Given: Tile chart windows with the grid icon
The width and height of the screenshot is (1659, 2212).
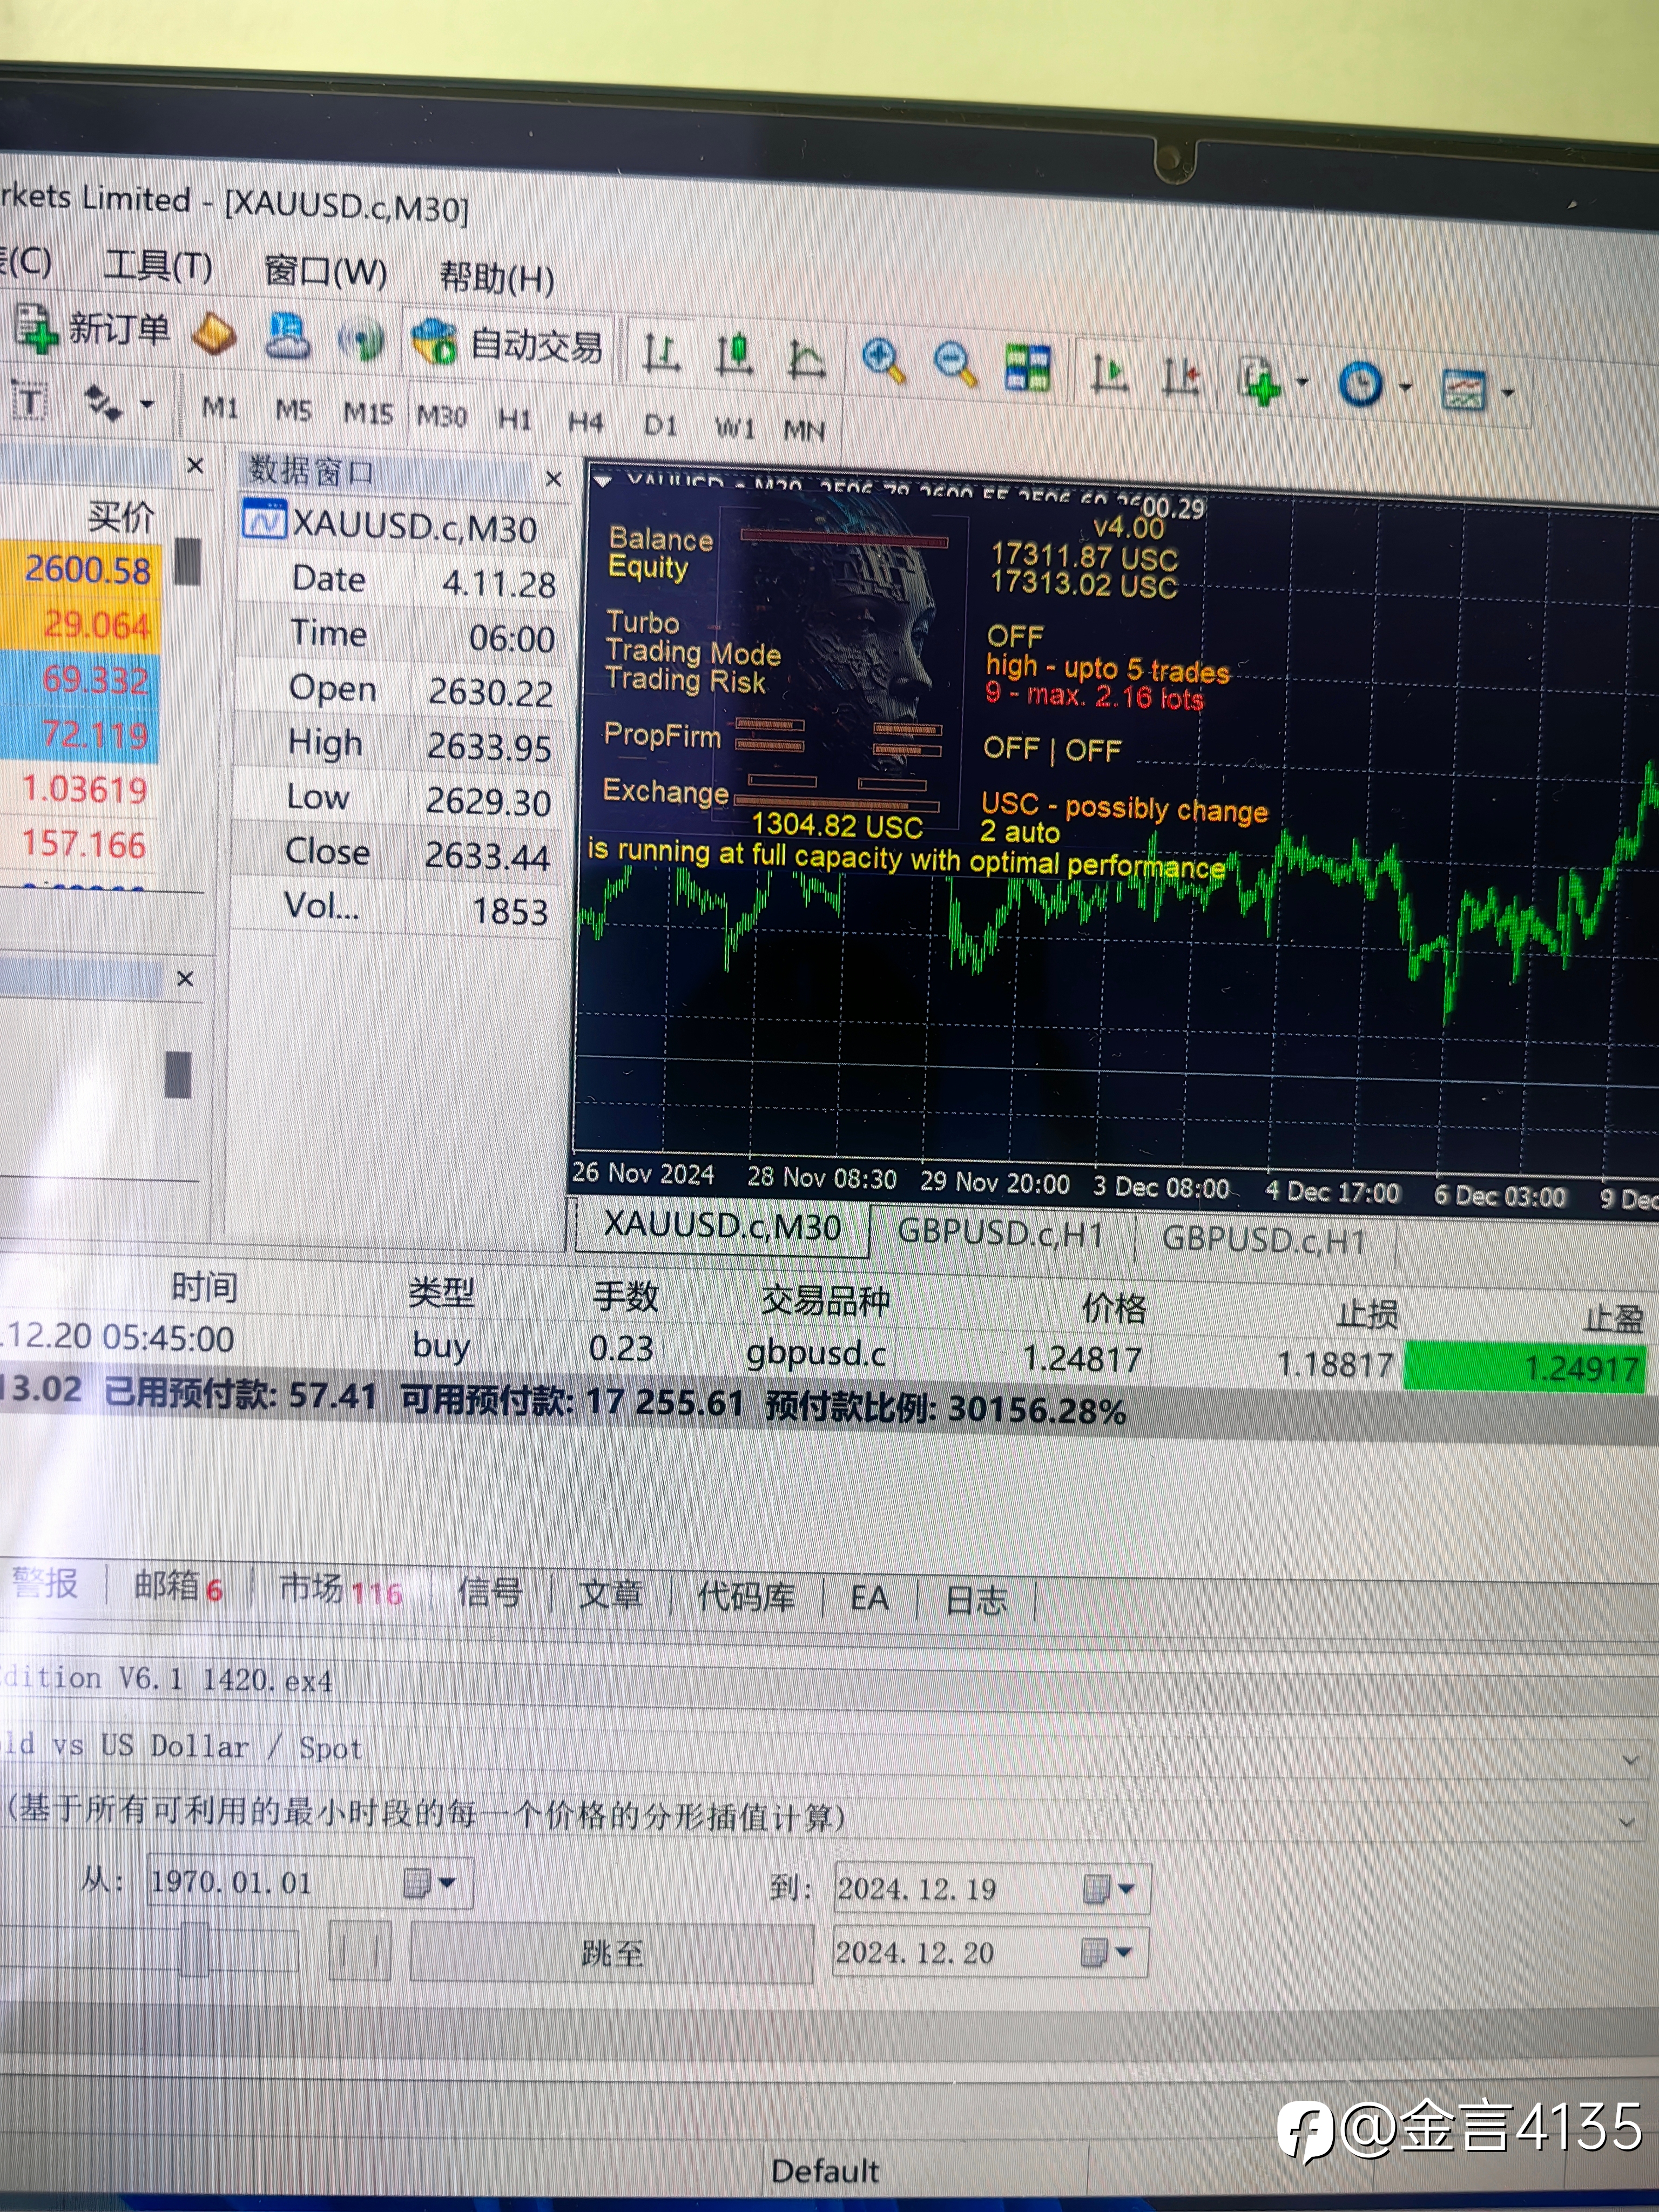Looking at the screenshot, I should click(1027, 367).
